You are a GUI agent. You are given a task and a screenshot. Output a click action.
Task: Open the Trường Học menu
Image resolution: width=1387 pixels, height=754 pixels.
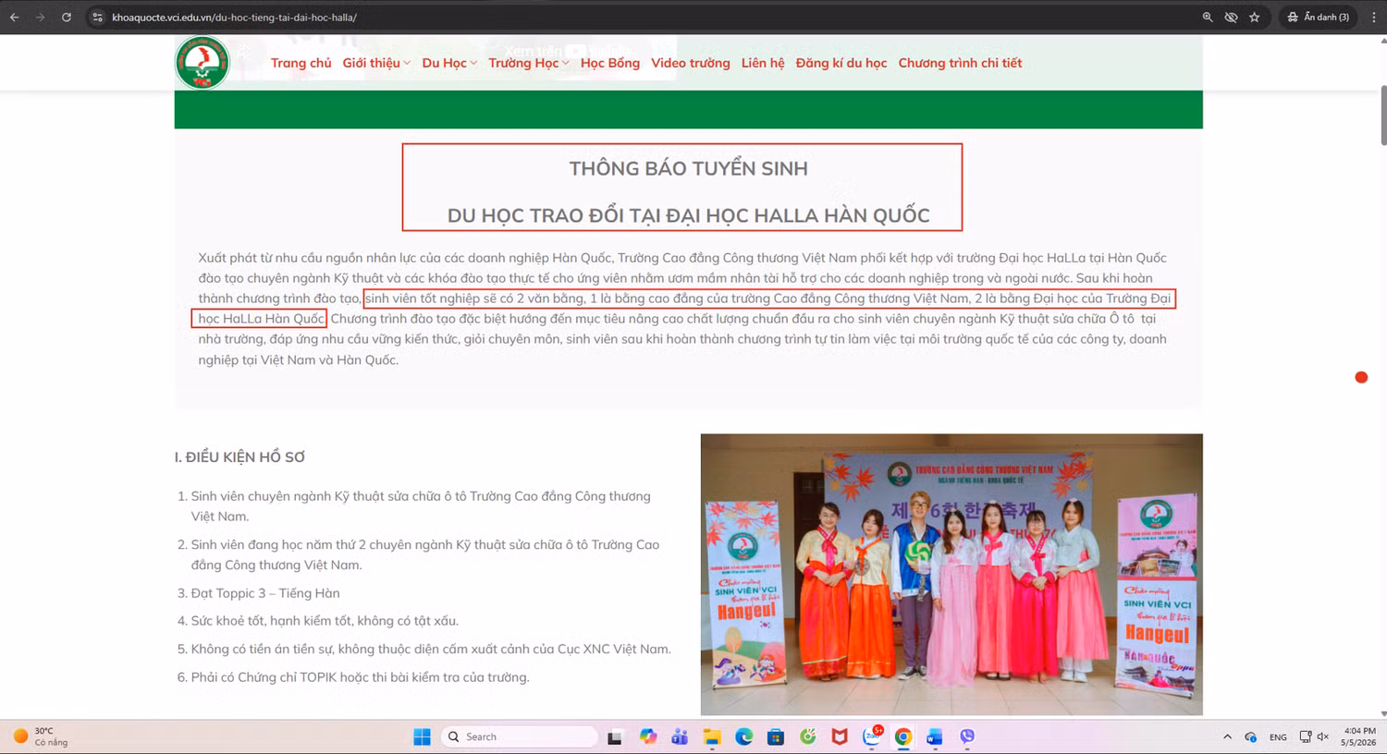tap(523, 63)
